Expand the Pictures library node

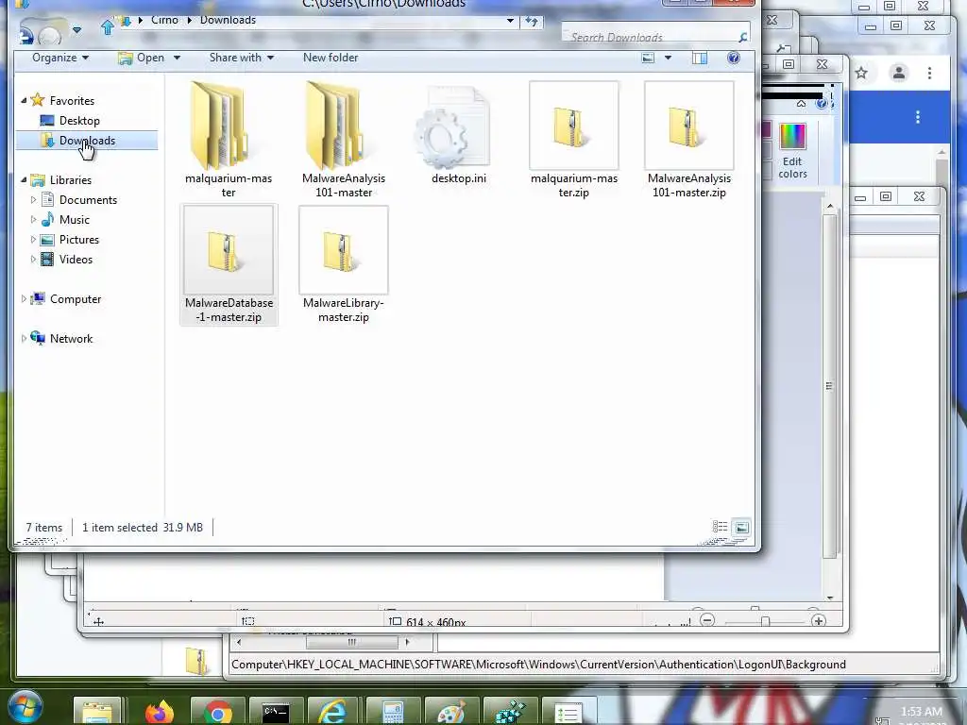(34, 239)
